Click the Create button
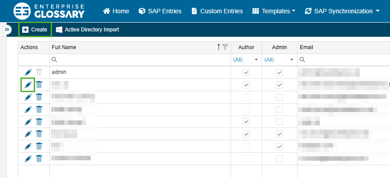 35,30
